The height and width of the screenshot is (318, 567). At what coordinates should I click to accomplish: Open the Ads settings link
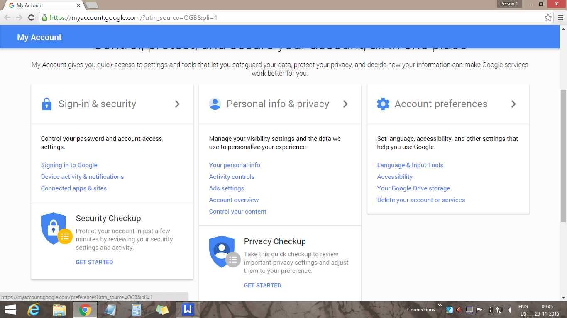pos(227,188)
